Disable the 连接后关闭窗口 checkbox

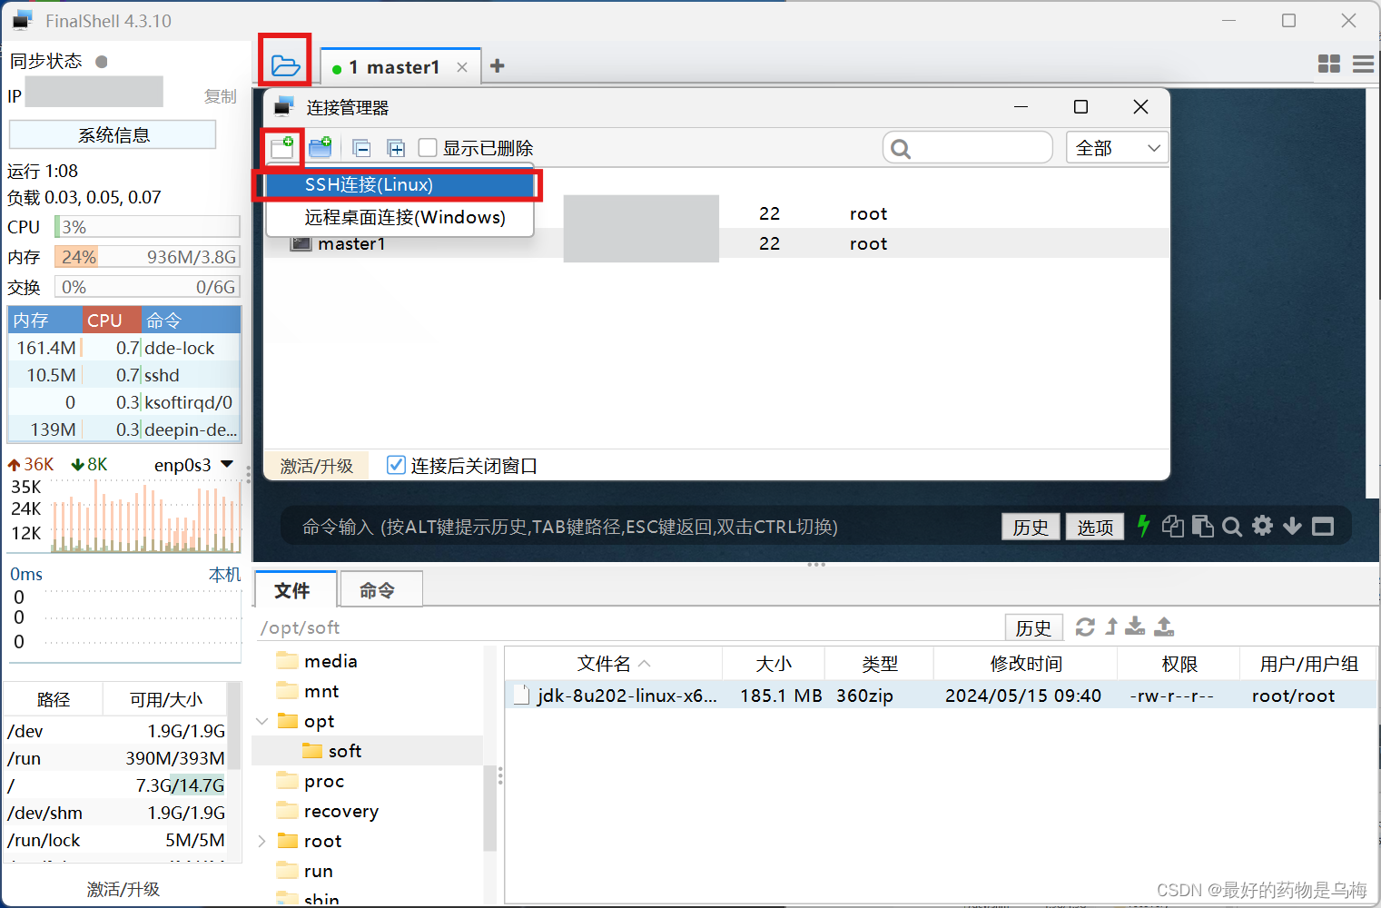(396, 465)
